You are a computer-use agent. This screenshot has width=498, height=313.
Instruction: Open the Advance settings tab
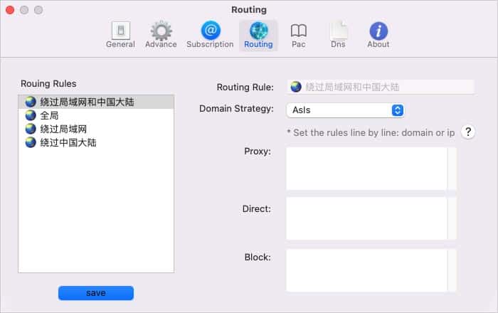pos(161,36)
